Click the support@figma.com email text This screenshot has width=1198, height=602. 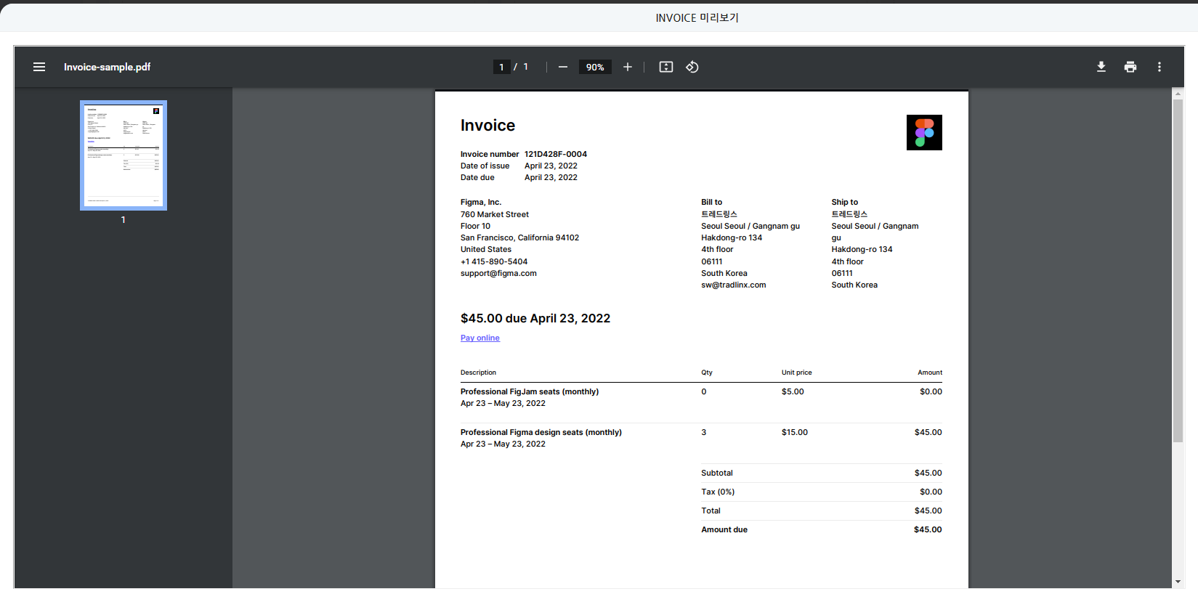(x=498, y=273)
